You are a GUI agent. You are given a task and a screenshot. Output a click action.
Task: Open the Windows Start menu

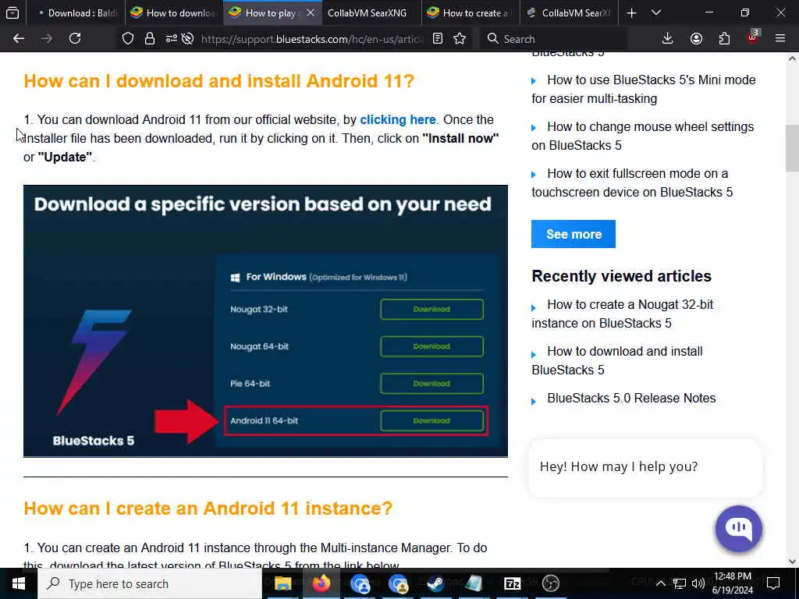pos(19,583)
